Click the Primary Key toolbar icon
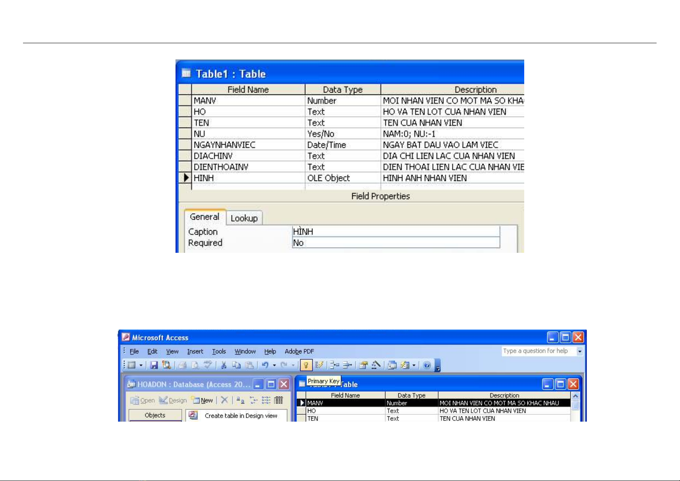680x481 pixels. (306, 365)
